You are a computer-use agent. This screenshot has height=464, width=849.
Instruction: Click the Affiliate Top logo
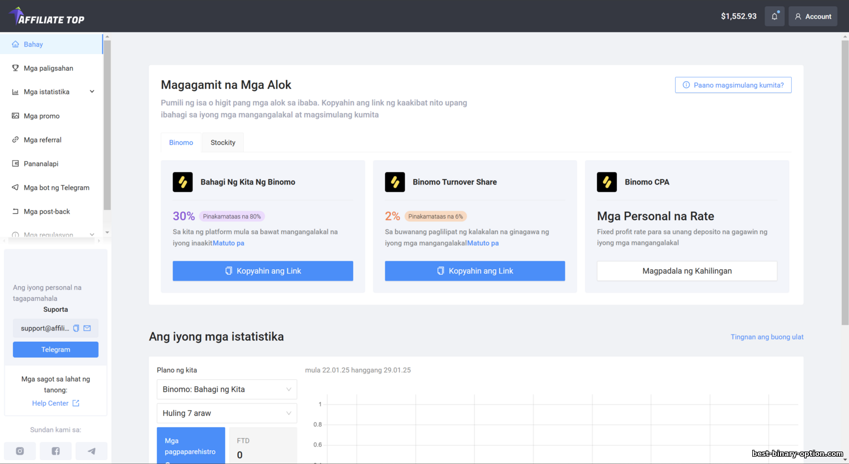tap(46, 16)
